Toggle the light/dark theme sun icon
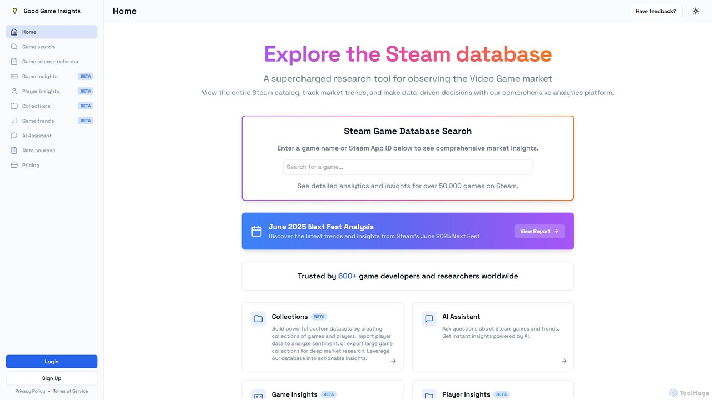 click(696, 11)
